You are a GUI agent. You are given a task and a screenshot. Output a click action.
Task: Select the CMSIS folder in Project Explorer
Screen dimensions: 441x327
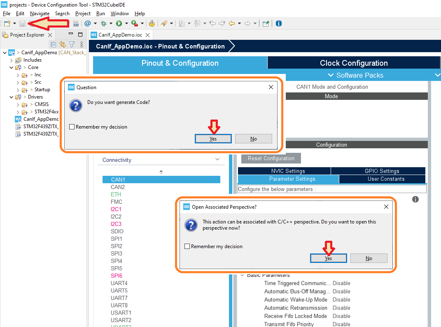coord(42,104)
